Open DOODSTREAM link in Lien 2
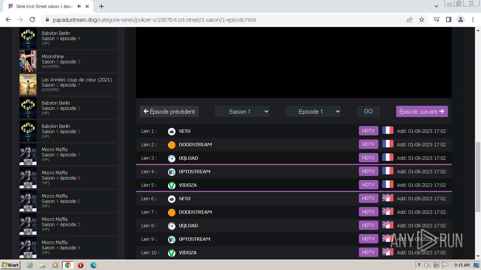The image size is (481, 270). click(195, 145)
